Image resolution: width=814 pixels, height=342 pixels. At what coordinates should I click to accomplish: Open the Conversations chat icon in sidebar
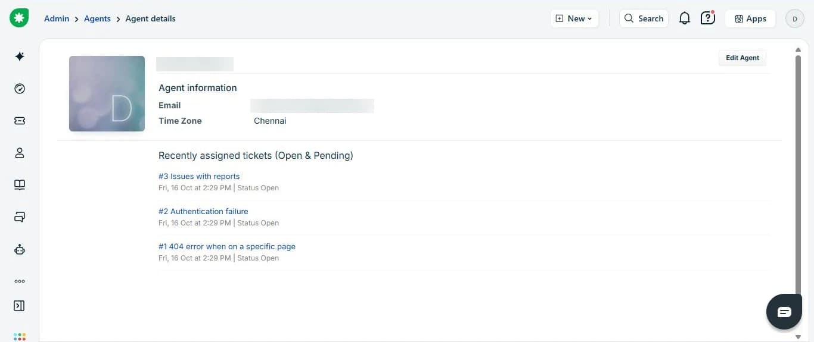[x=20, y=217]
